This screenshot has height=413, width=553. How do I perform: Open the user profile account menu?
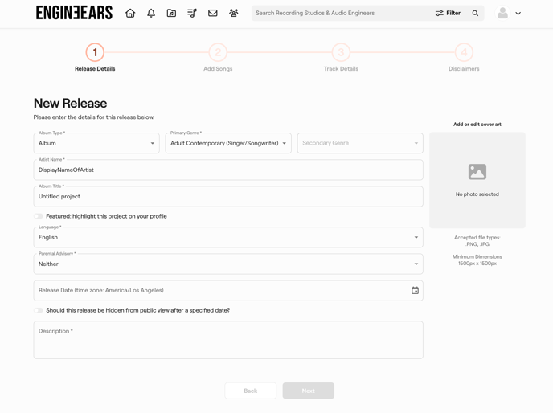pos(509,13)
